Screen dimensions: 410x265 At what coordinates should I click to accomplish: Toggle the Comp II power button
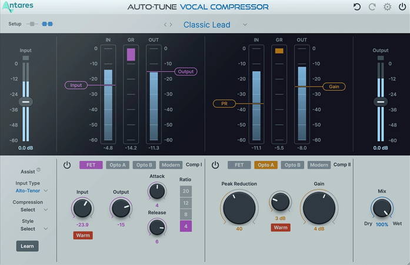pyautogui.click(x=215, y=165)
